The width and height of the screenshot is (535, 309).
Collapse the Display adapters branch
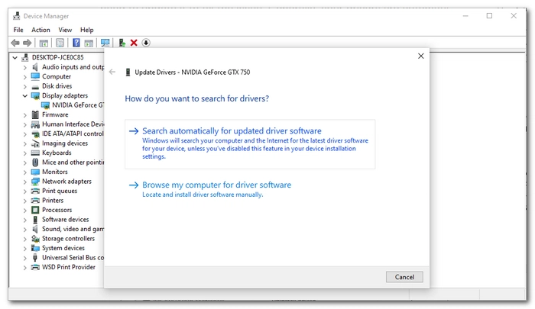[24, 95]
